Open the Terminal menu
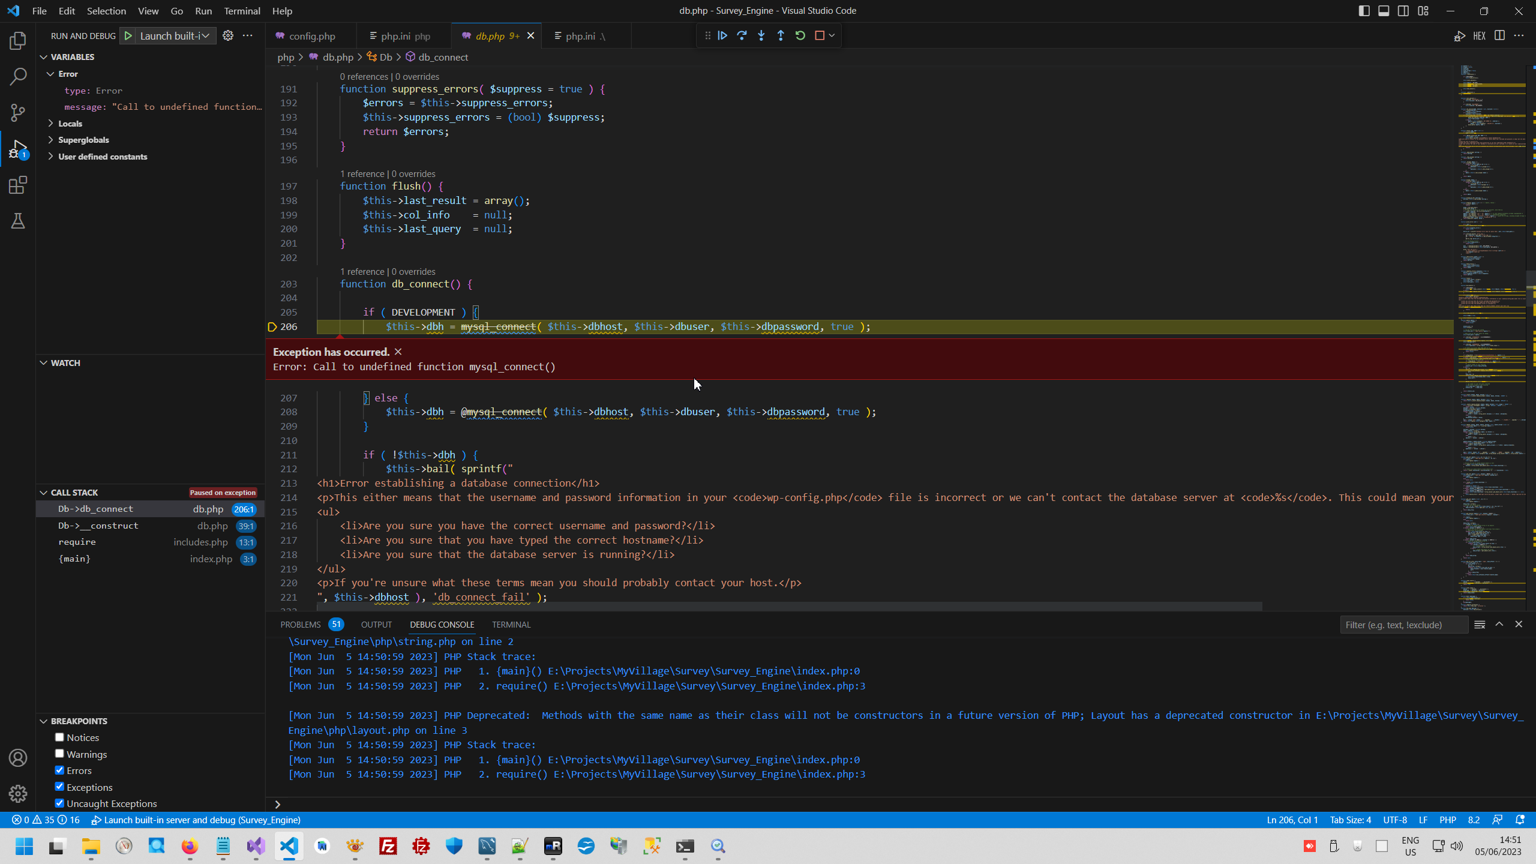This screenshot has height=864, width=1536. [x=242, y=11]
